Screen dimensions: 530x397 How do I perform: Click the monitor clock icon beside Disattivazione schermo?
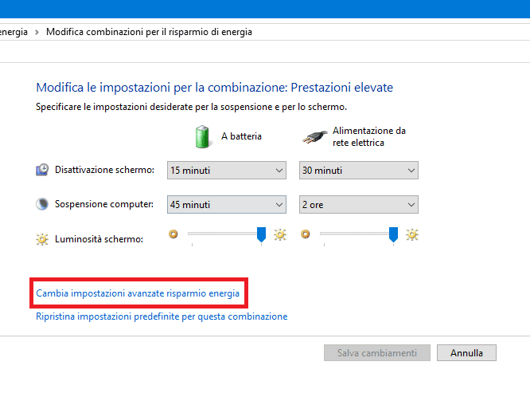tap(42, 170)
